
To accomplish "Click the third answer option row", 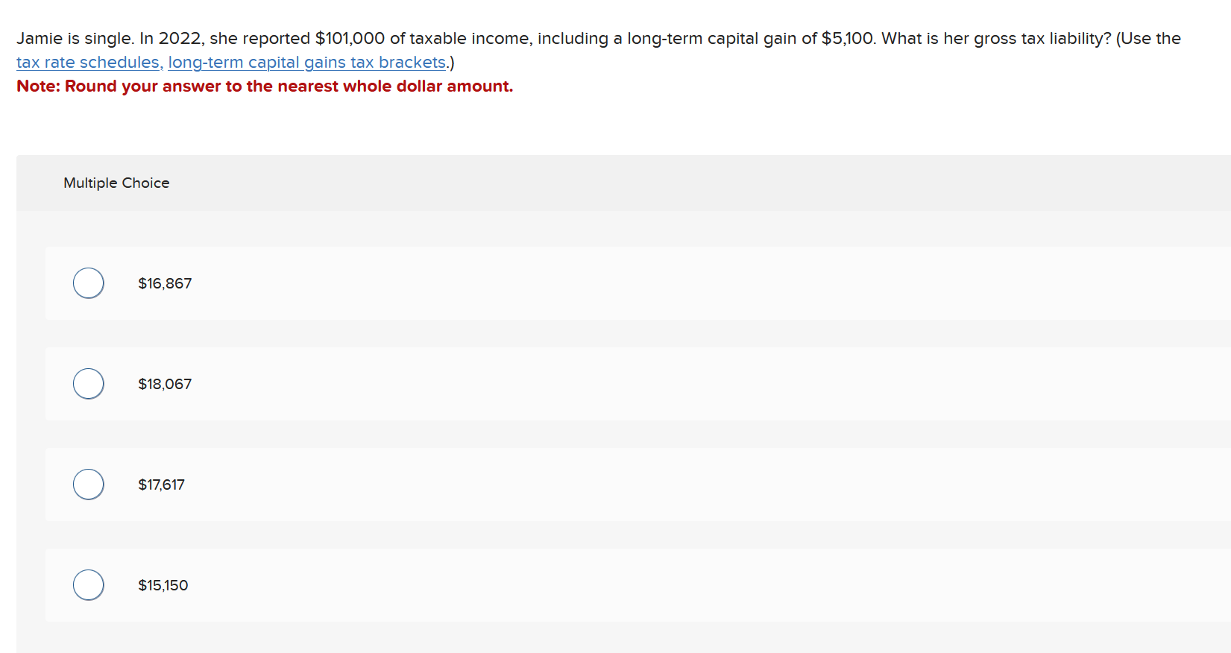I will tap(447, 484).
